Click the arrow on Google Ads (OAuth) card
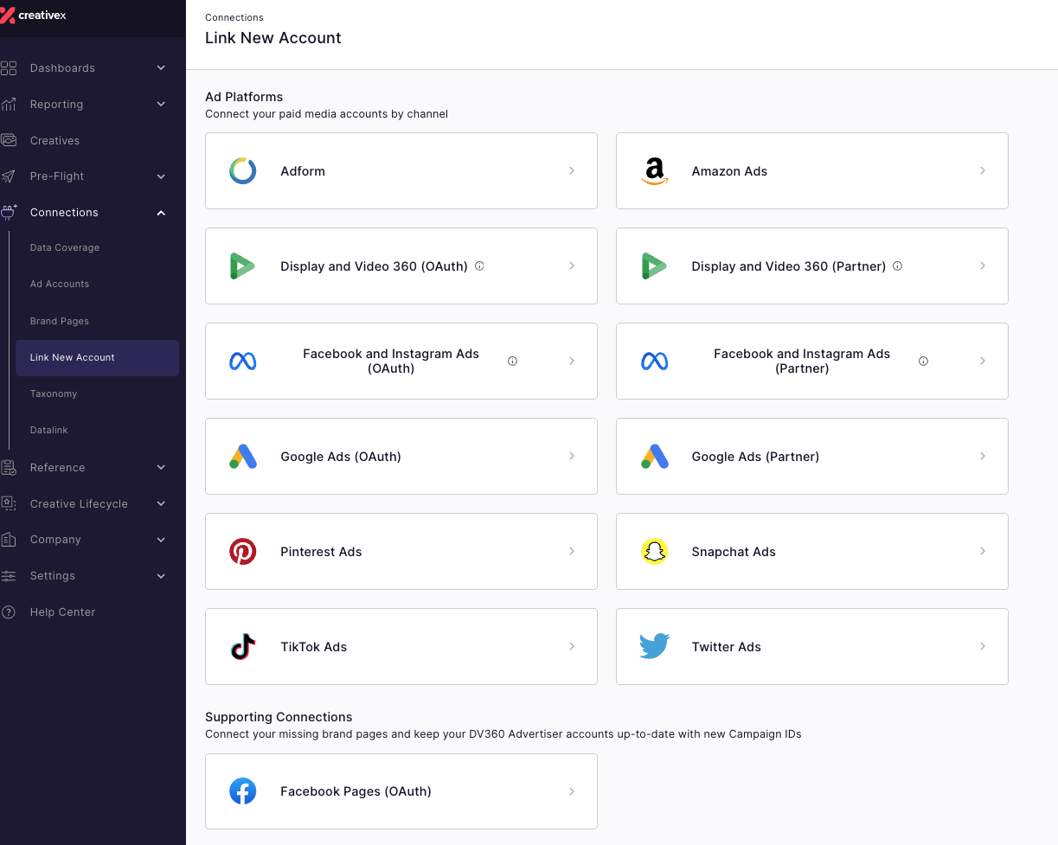 click(572, 457)
